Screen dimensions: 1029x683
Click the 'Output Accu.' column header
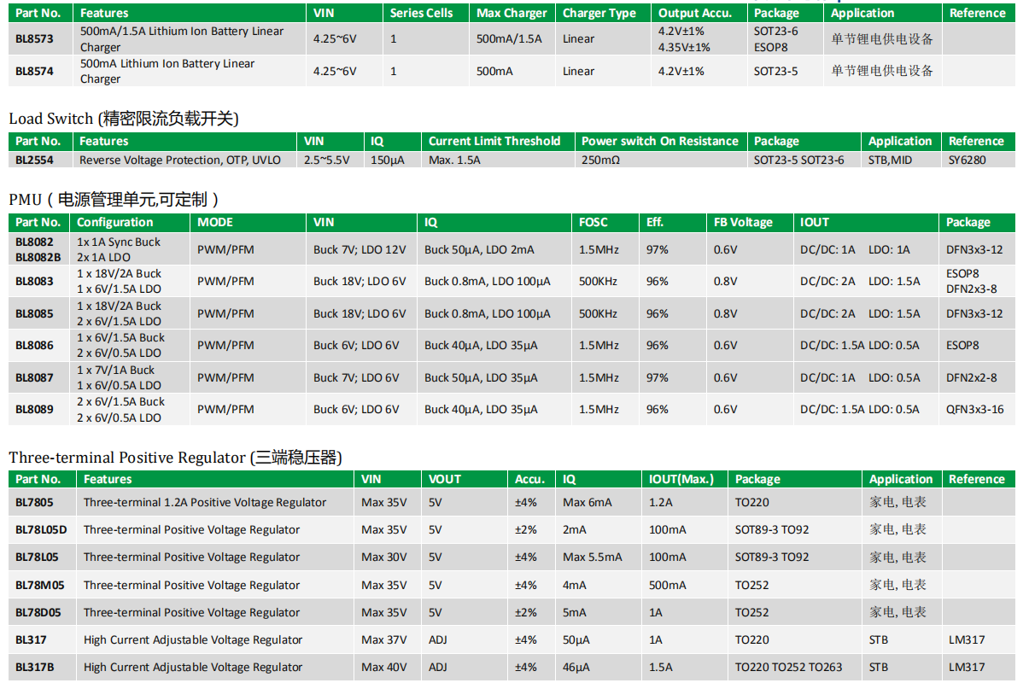696,13
